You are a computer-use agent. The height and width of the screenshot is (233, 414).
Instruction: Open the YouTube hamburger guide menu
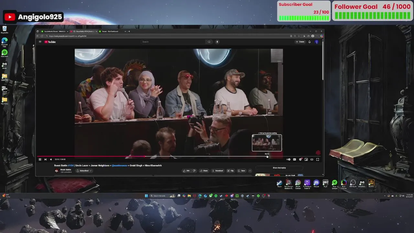(x=40, y=42)
